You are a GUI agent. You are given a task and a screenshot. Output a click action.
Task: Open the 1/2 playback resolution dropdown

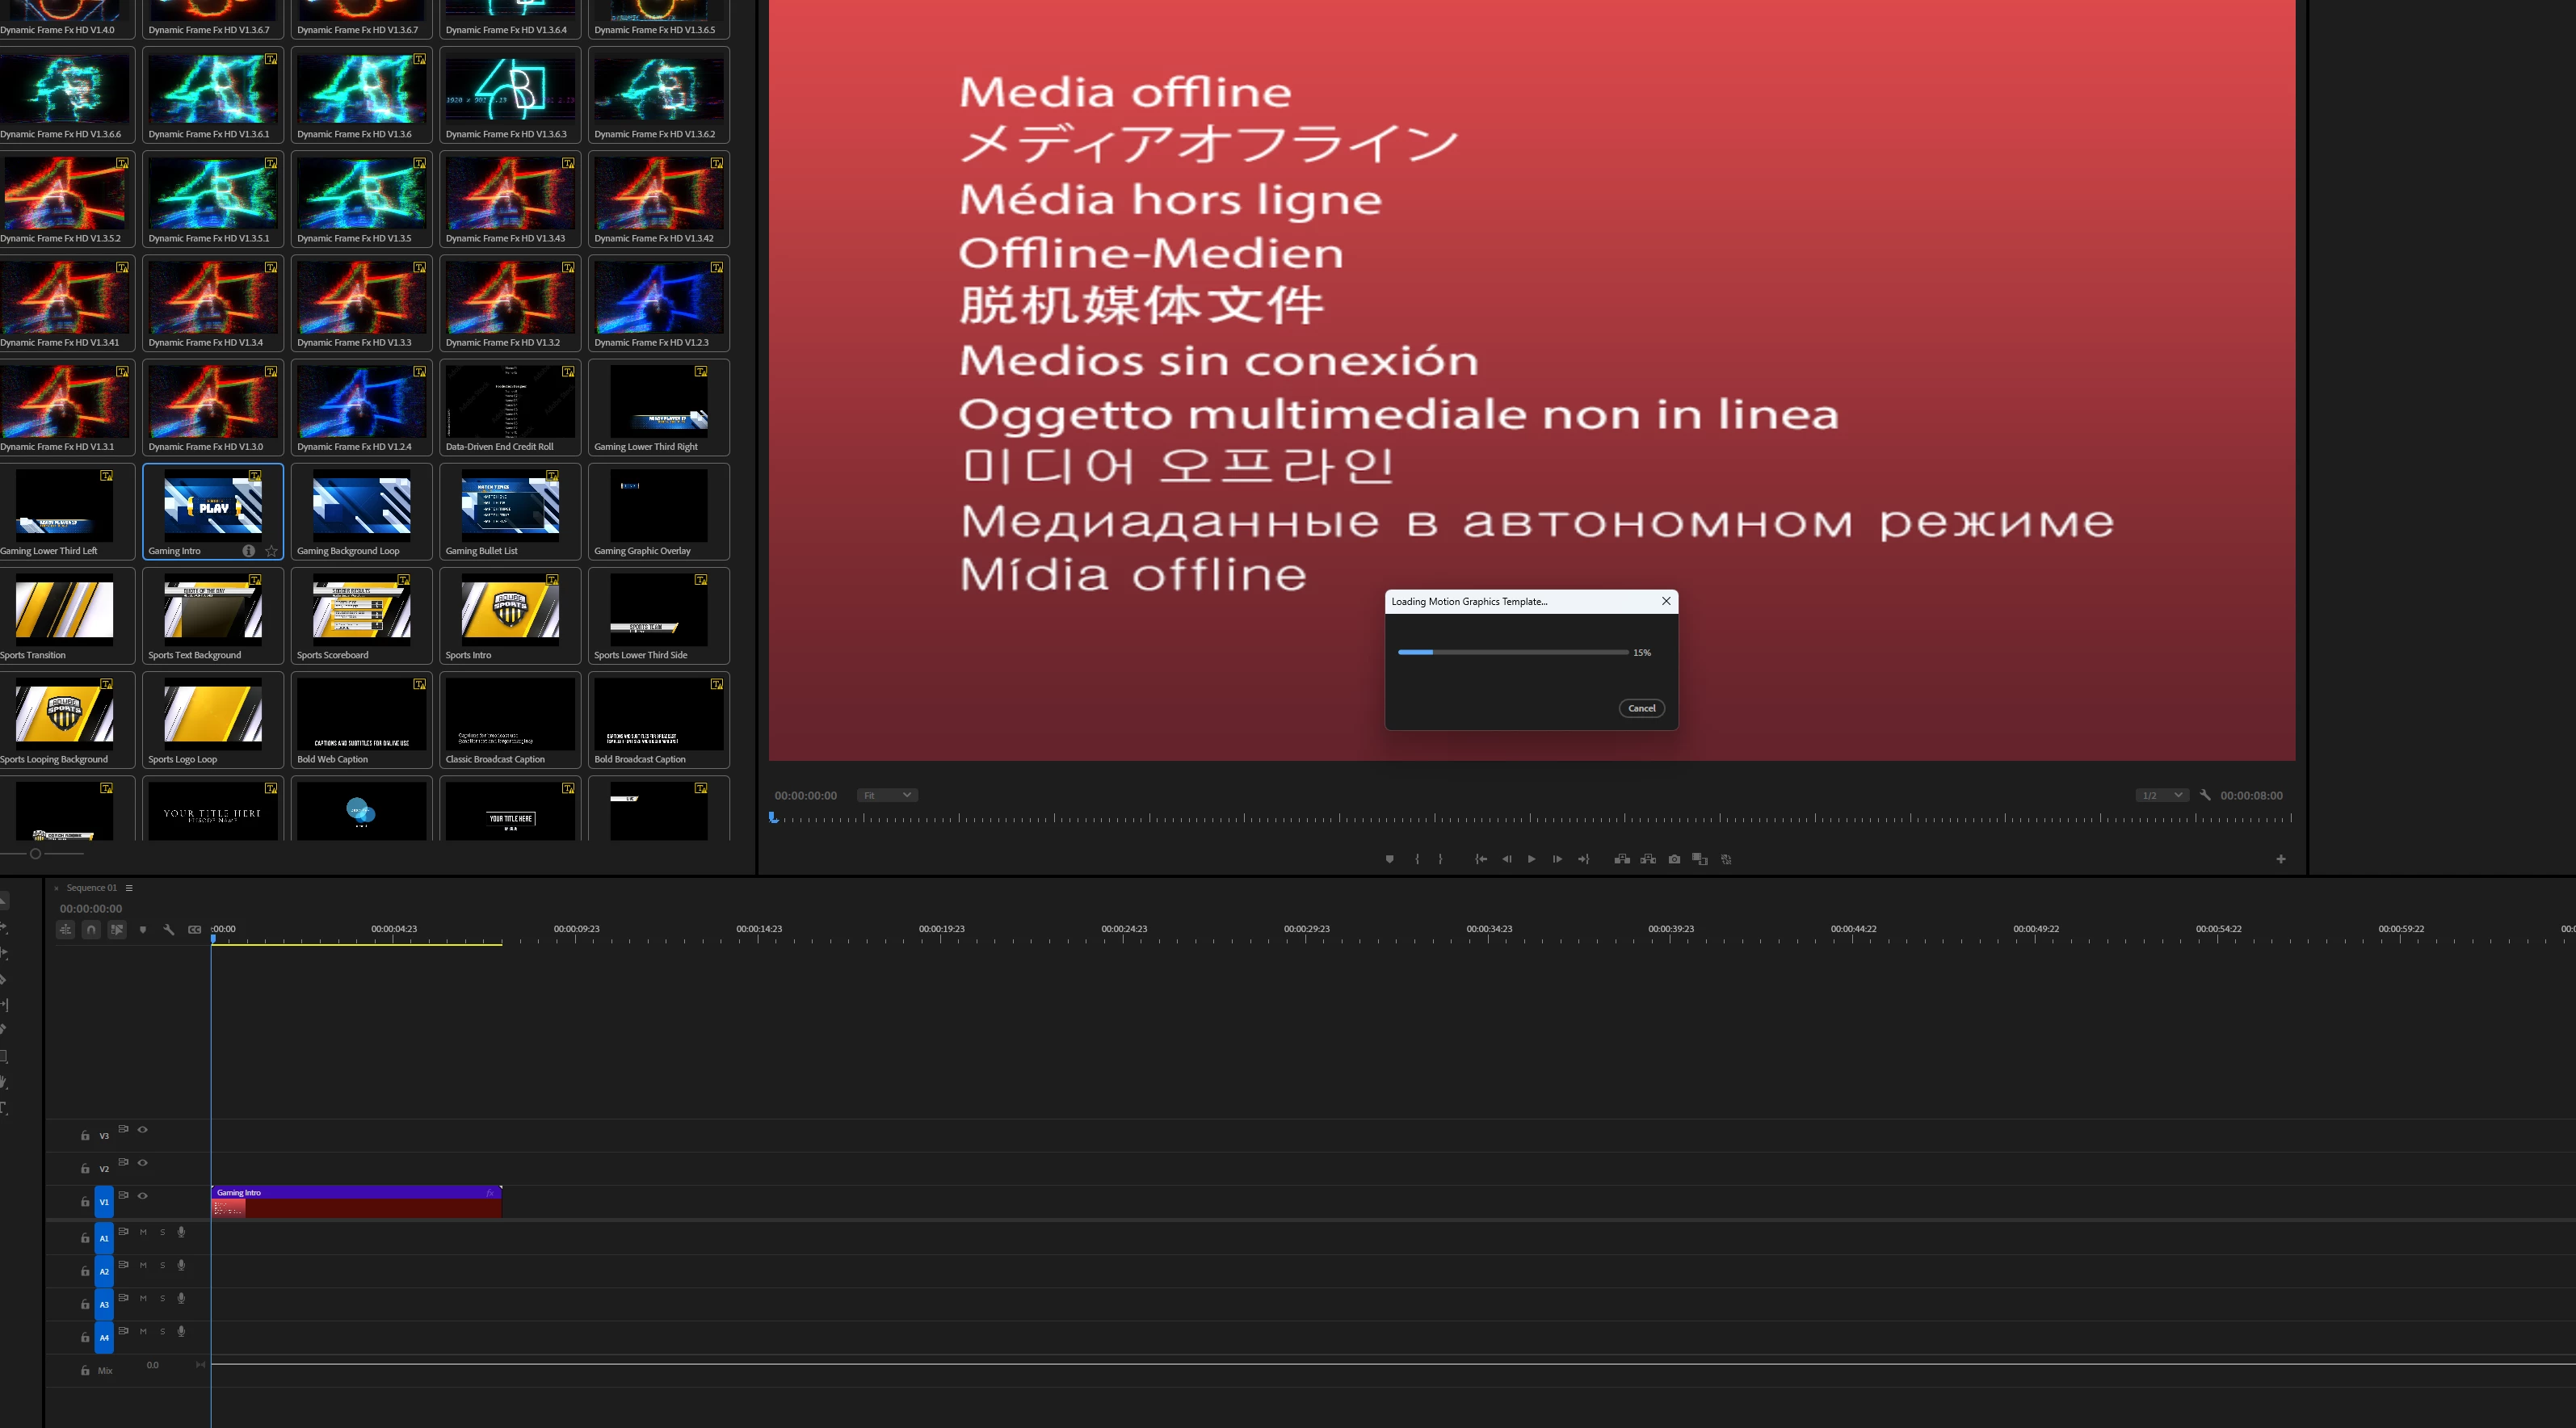[2162, 795]
